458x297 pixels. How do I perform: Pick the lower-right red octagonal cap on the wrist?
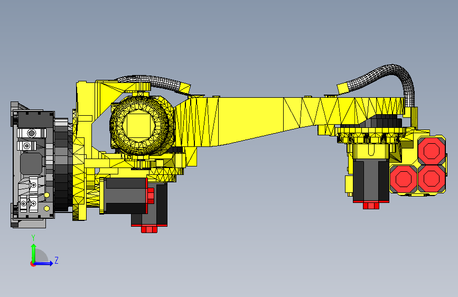click(431, 179)
